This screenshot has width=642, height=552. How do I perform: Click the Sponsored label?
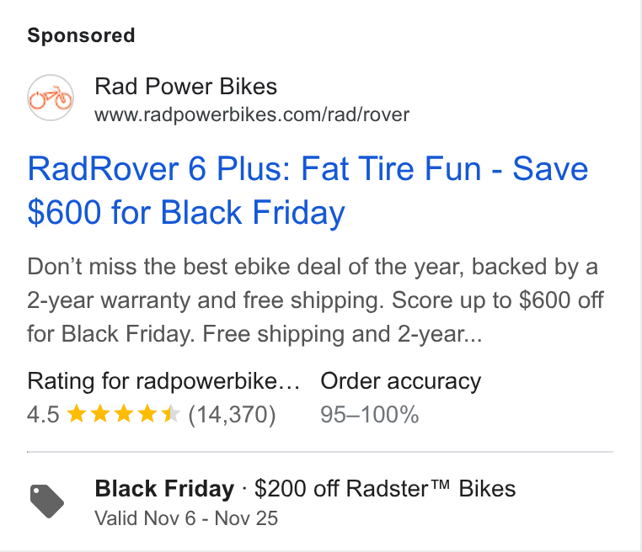point(81,35)
